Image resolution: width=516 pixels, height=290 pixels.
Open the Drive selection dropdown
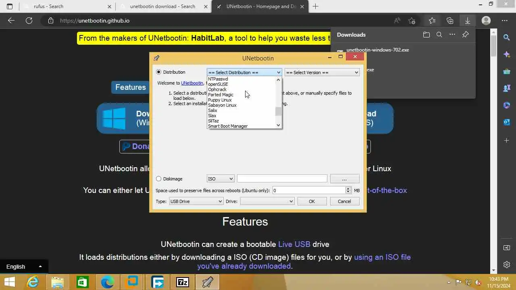(x=267, y=201)
